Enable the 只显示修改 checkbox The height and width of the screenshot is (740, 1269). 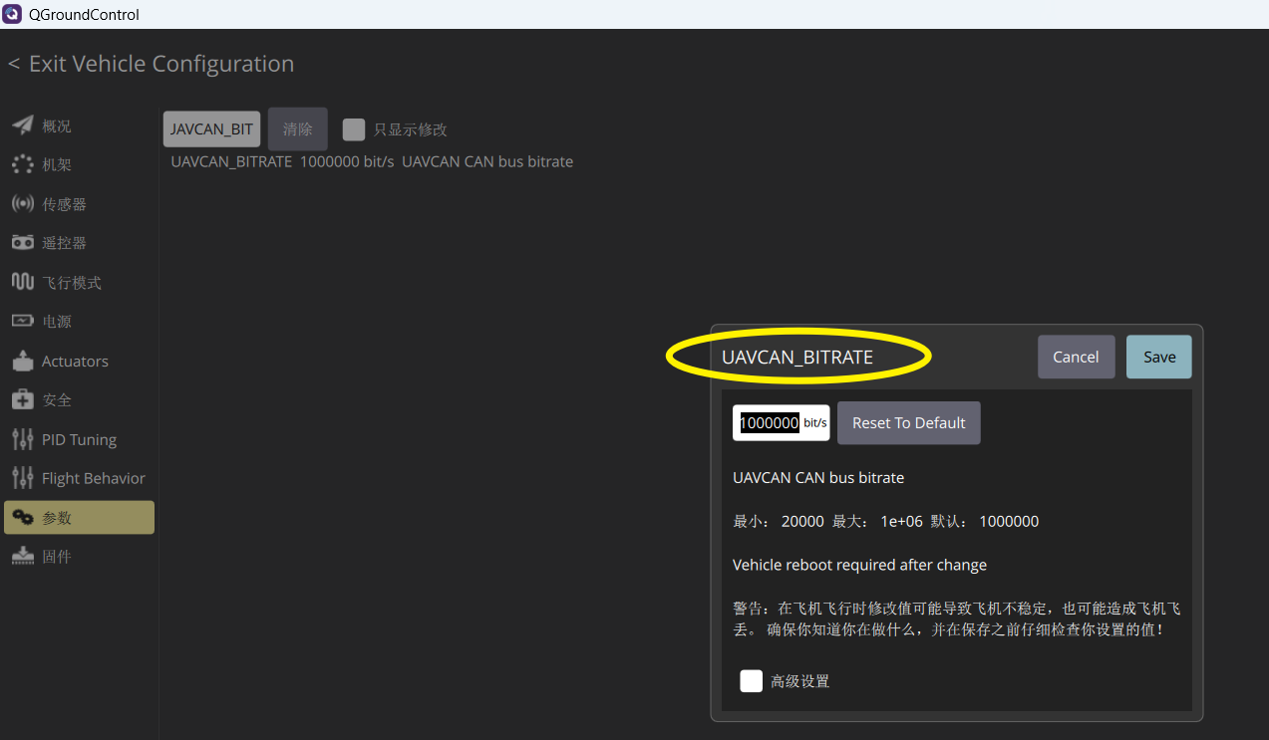[354, 129]
